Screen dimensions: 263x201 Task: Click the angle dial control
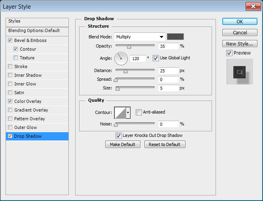pyautogui.click(x=121, y=59)
